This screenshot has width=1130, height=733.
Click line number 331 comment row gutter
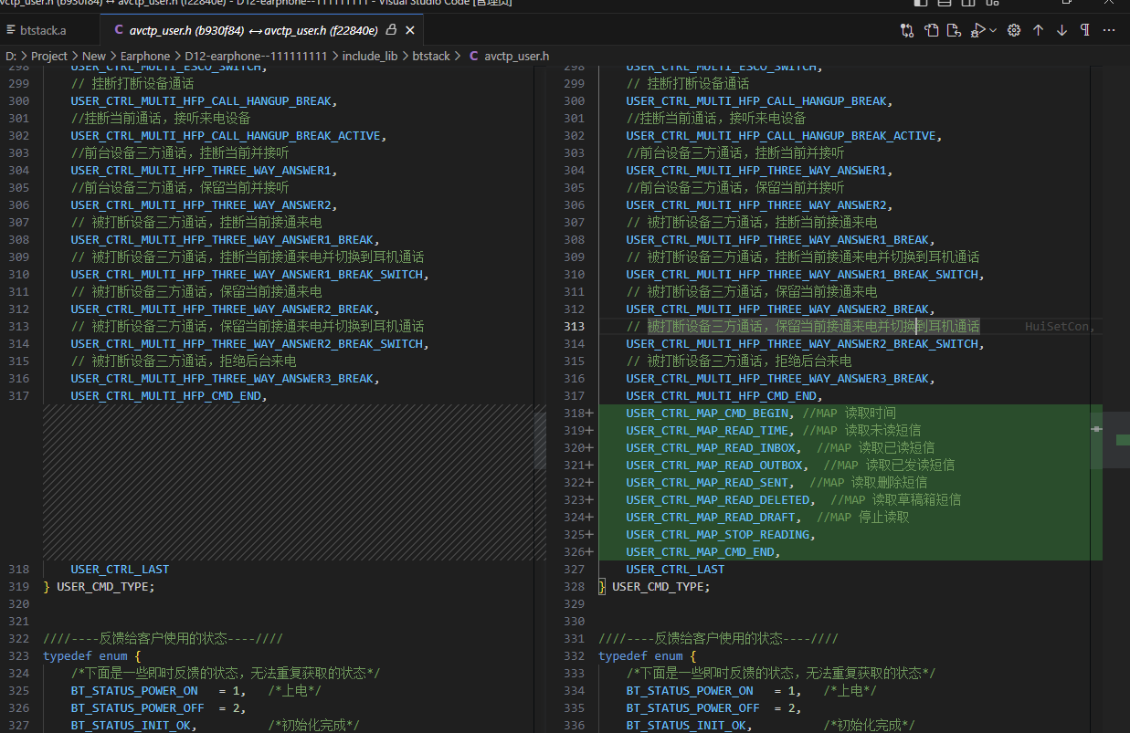pos(575,638)
